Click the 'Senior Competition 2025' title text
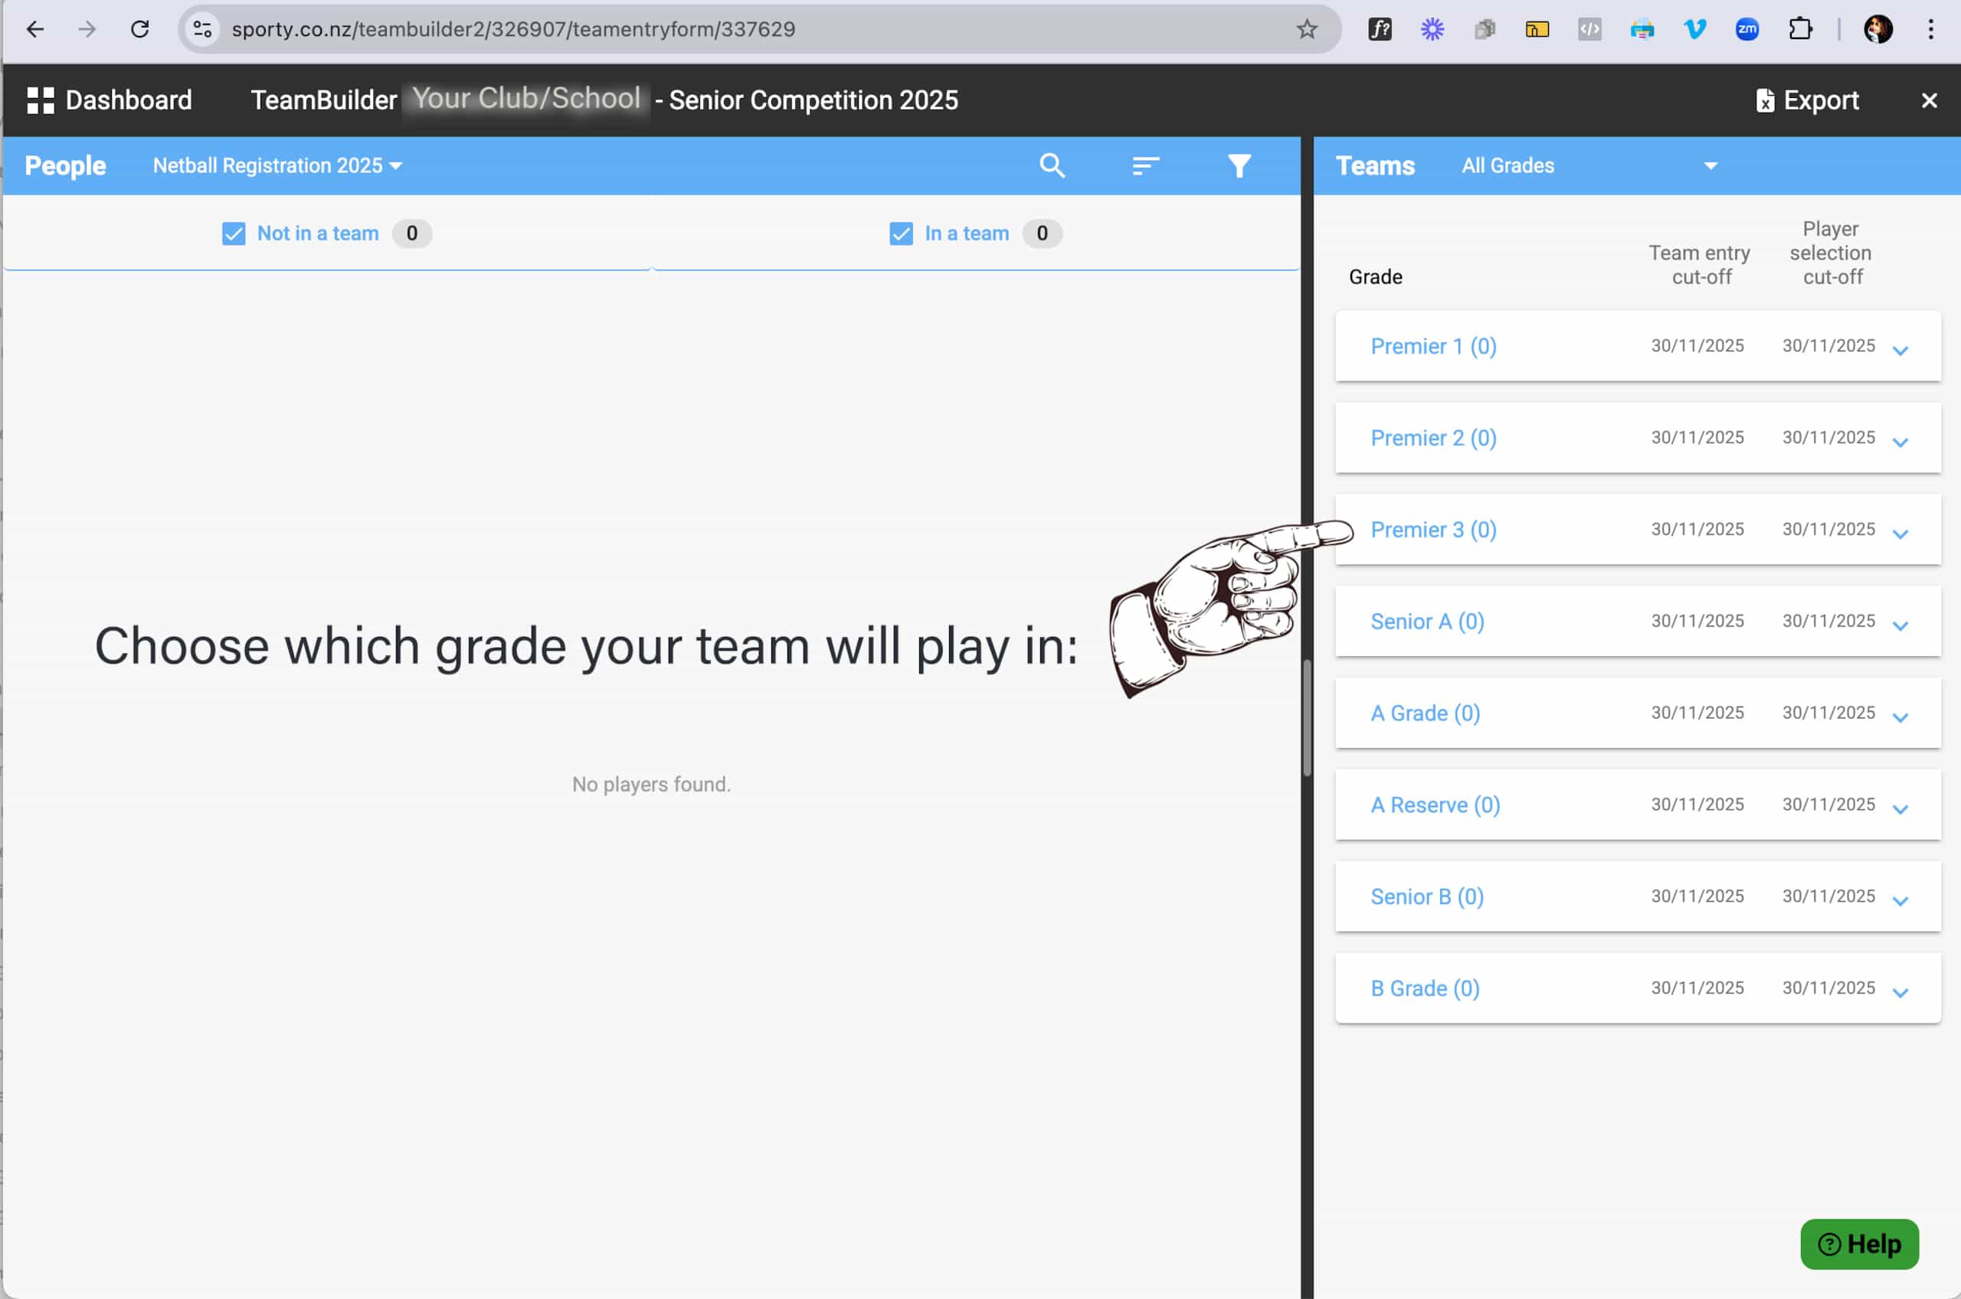This screenshot has width=1961, height=1299. click(x=813, y=100)
